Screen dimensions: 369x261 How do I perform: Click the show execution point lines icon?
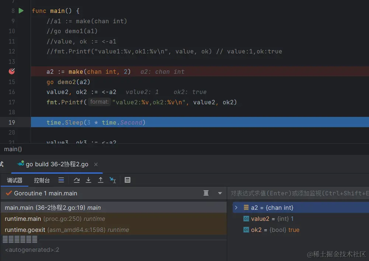[x=61, y=180]
